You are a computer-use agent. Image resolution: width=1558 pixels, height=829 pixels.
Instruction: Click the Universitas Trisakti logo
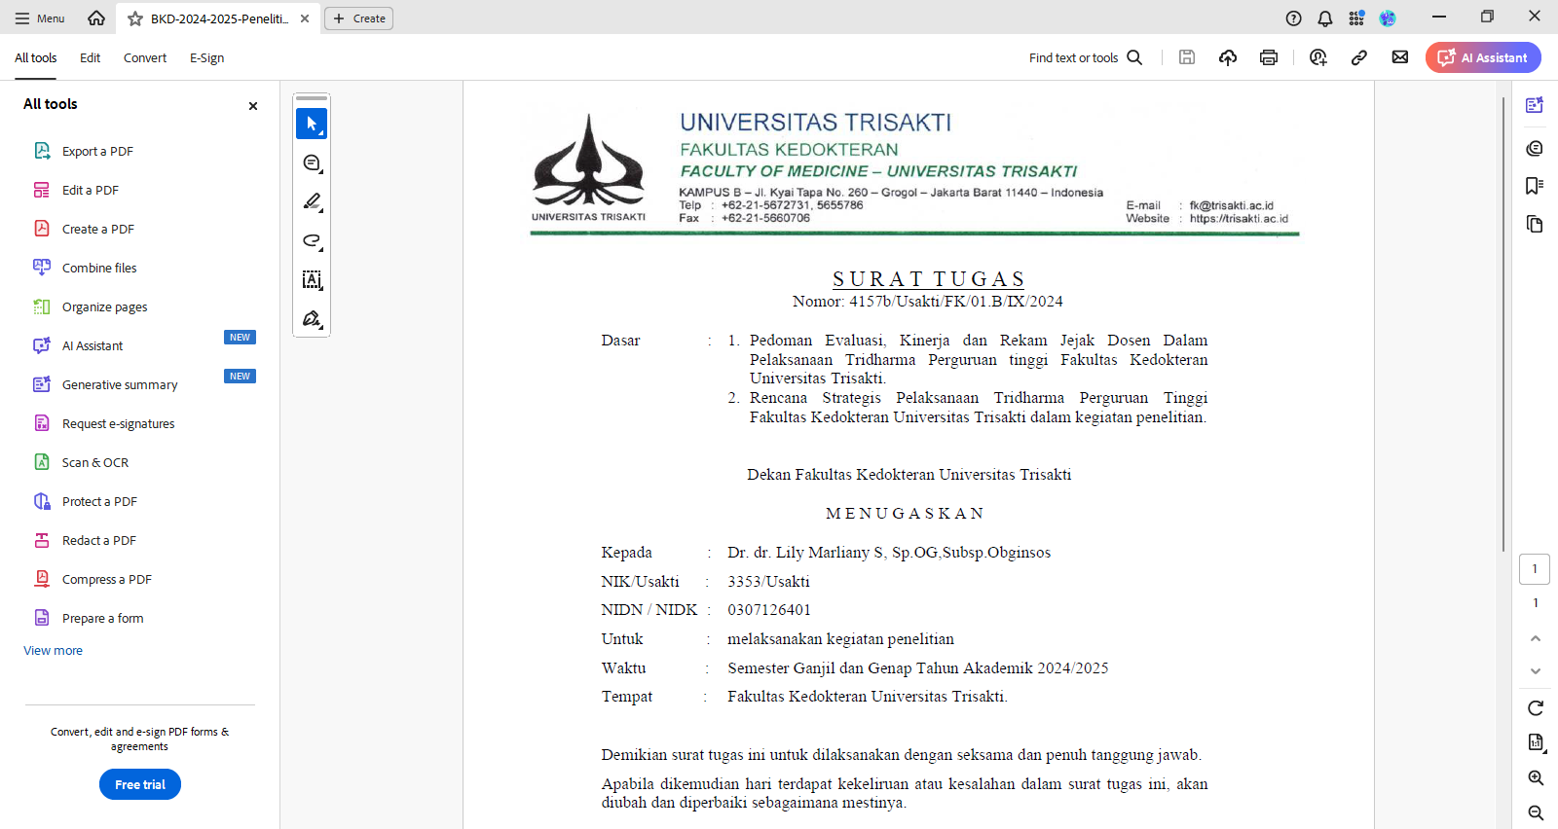[x=588, y=167]
